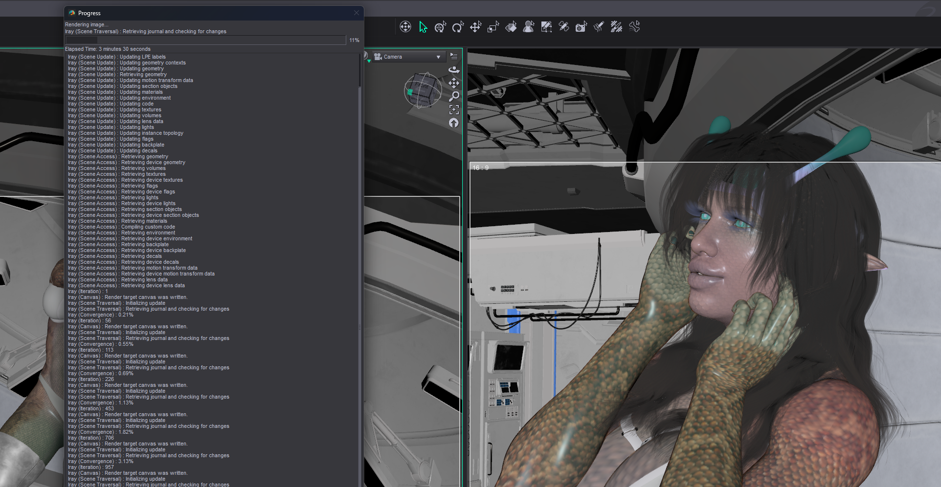
Task: Frame the selection with the Frame control
Action: pyautogui.click(x=454, y=109)
